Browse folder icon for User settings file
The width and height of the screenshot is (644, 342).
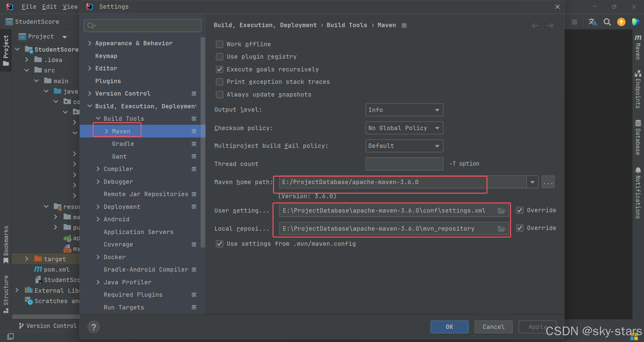(x=501, y=211)
